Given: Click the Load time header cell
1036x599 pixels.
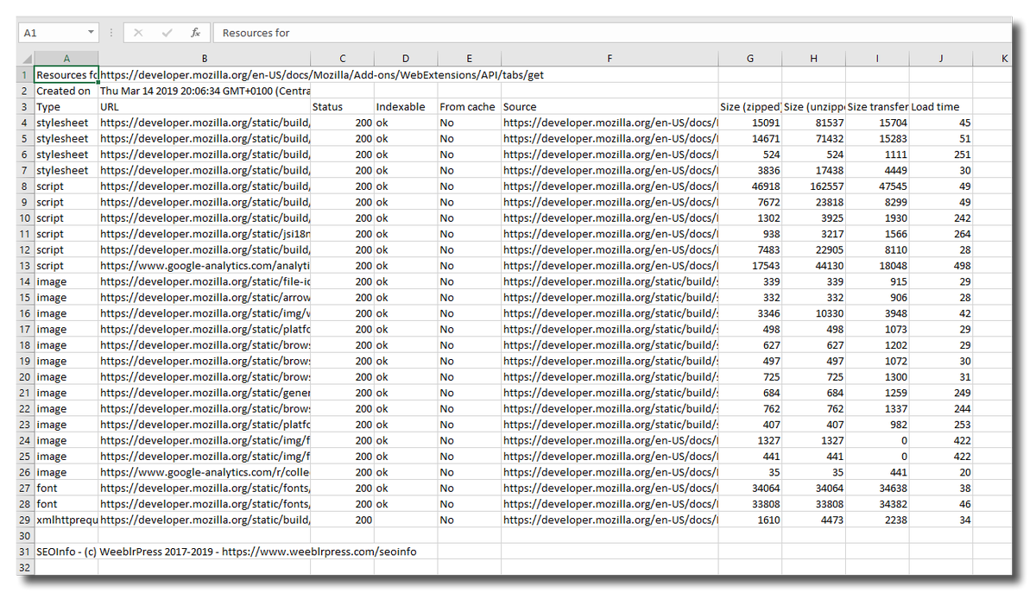Looking at the screenshot, I should coord(941,107).
